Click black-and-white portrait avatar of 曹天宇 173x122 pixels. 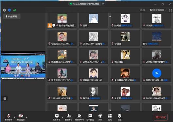(94, 91)
